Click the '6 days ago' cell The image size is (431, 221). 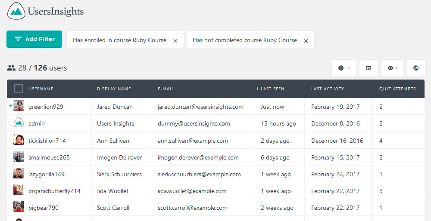(275, 157)
